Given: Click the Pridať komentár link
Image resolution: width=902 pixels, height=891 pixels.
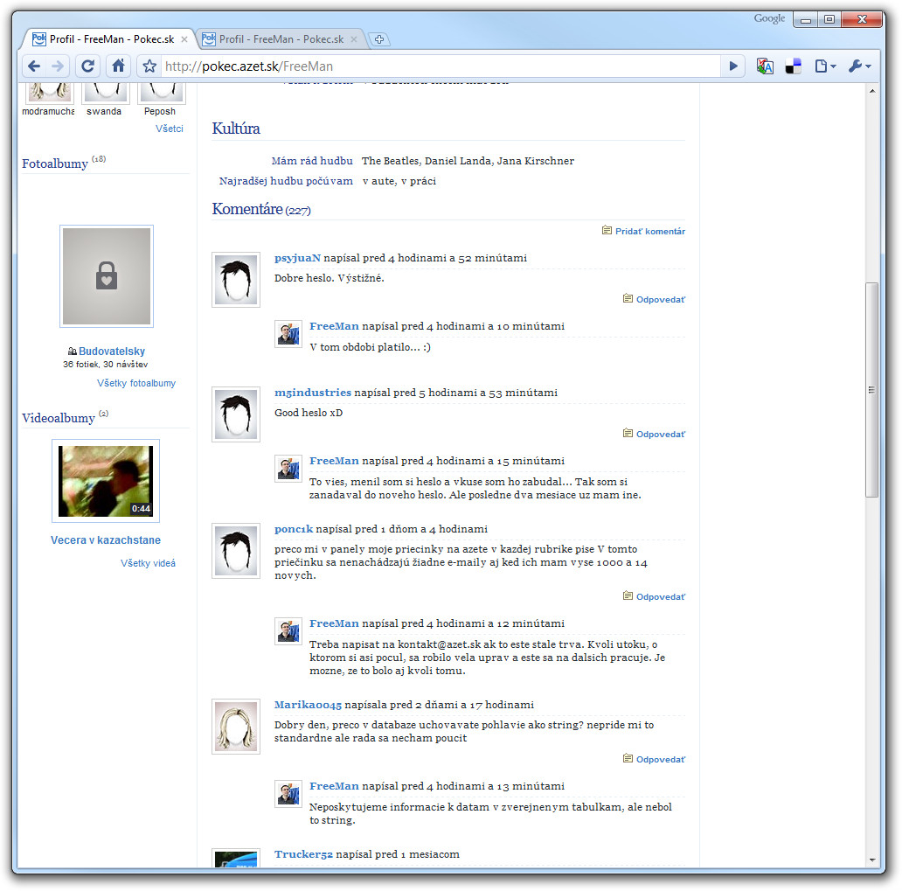Looking at the screenshot, I should pos(650,232).
